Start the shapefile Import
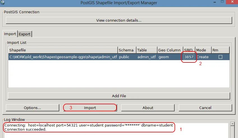 [x=90, y=108]
